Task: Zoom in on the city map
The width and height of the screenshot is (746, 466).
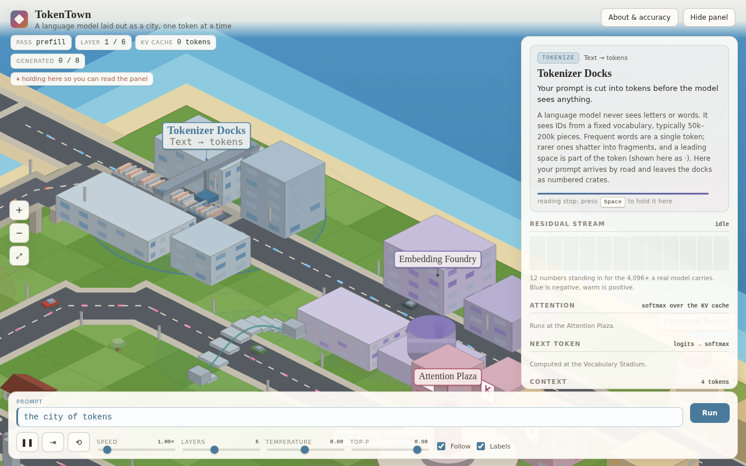Action: click(x=19, y=210)
